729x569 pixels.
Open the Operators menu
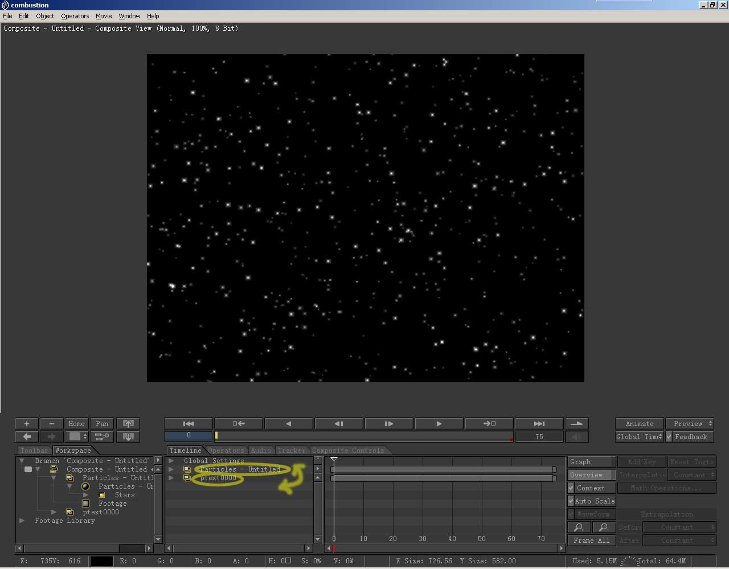point(75,16)
